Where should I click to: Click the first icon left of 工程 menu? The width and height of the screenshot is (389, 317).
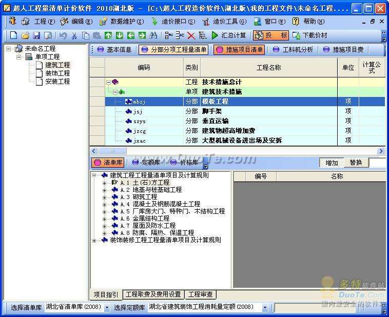pos(13,22)
